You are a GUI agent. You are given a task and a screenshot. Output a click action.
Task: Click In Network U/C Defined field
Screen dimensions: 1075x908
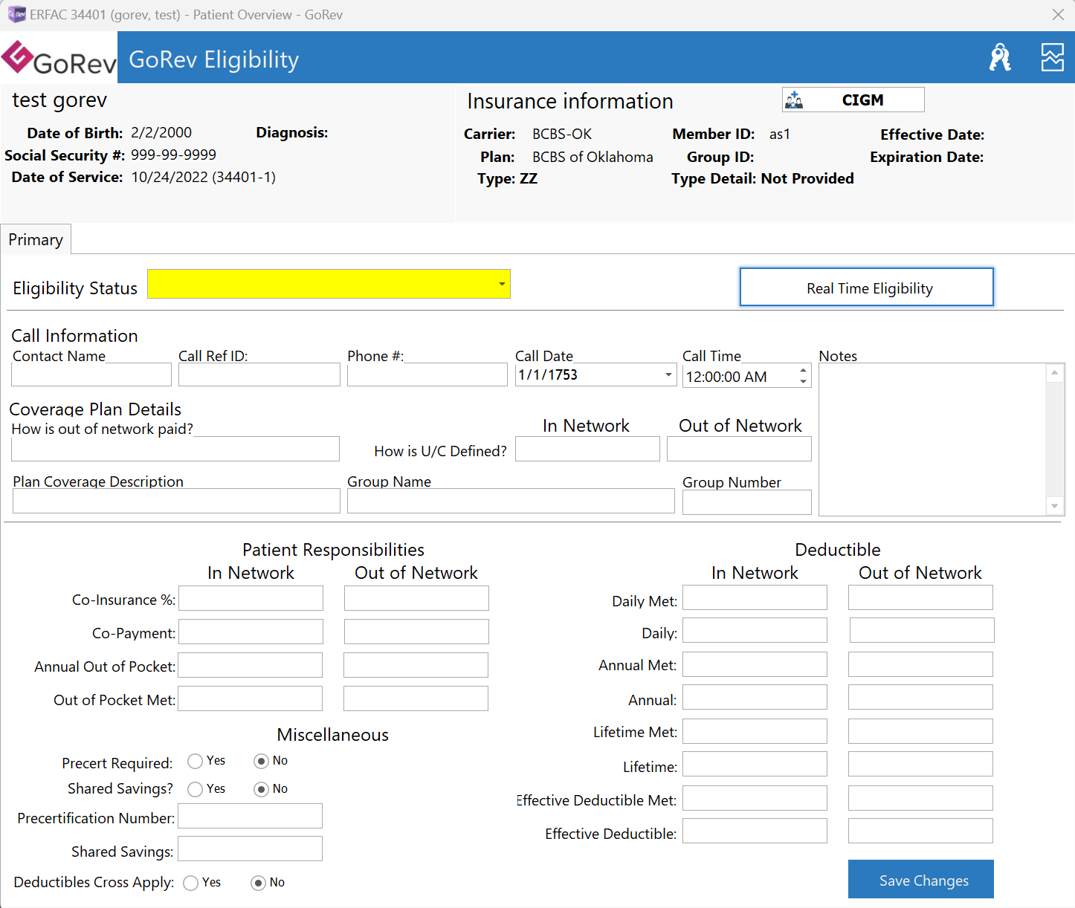(x=587, y=449)
